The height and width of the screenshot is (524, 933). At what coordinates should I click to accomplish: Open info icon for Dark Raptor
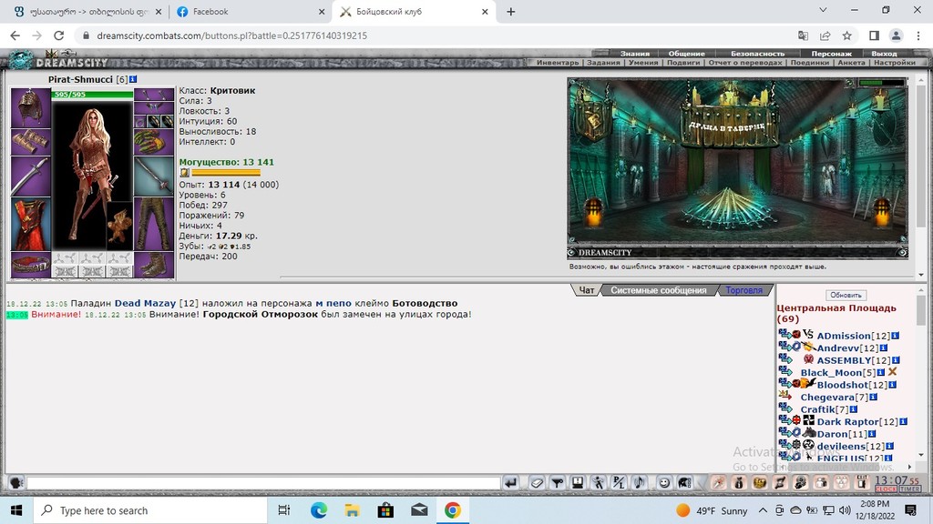pos(903,422)
